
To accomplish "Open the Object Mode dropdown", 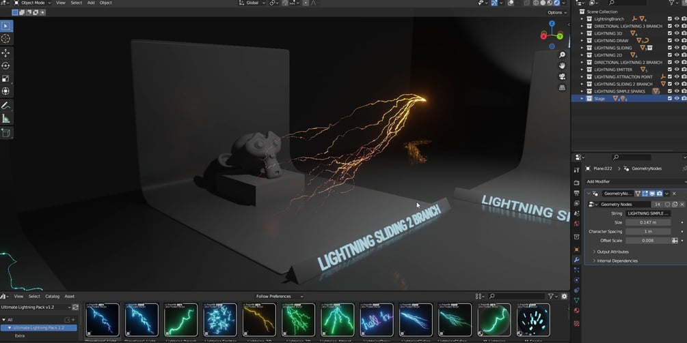I will [x=32, y=3].
